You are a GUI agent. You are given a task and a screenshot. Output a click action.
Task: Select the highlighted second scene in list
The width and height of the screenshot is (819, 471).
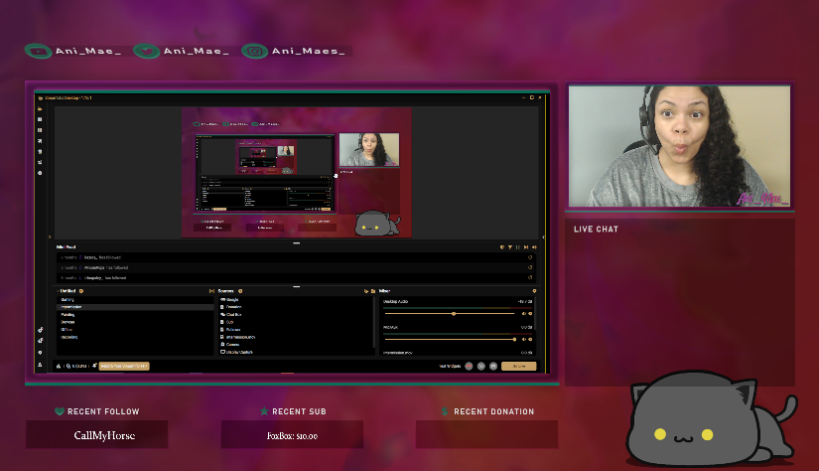[135, 307]
